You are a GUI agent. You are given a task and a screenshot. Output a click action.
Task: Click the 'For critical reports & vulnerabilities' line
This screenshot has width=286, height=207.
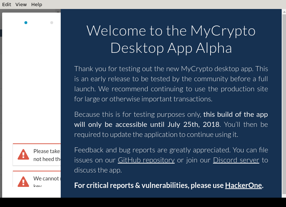pos(169,185)
